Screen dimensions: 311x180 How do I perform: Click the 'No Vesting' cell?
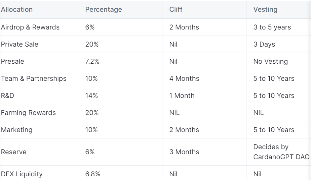point(271,61)
